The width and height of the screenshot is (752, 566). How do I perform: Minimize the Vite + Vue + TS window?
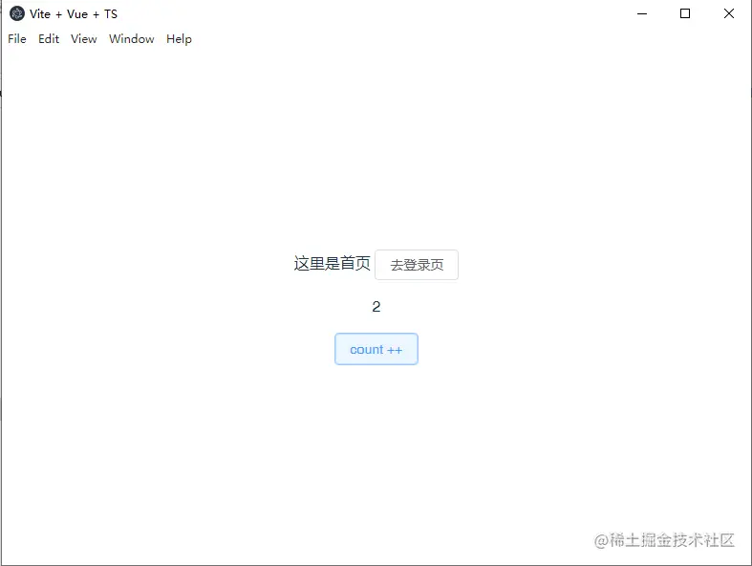[642, 14]
